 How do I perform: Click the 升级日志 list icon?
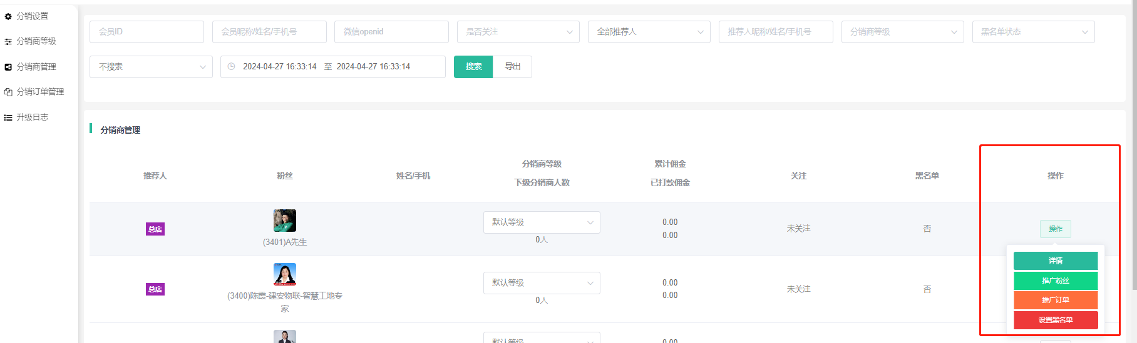pos(8,117)
